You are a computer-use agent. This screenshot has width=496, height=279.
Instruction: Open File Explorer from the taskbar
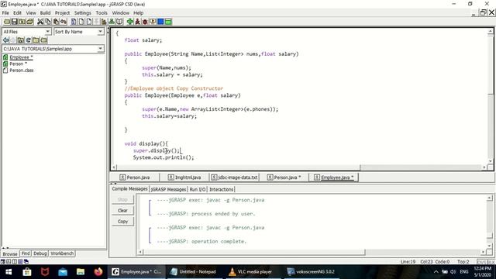[81, 272]
